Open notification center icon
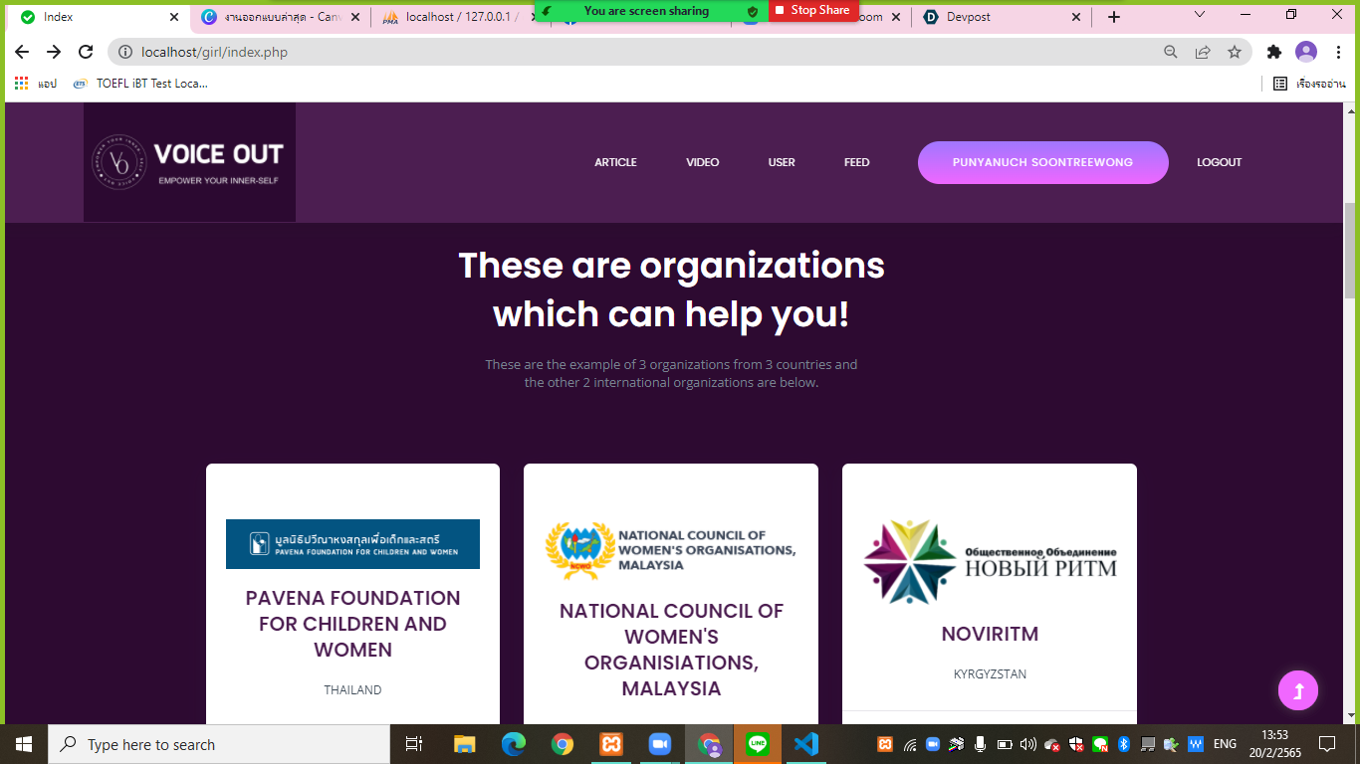This screenshot has height=764, width=1360. tap(1326, 744)
